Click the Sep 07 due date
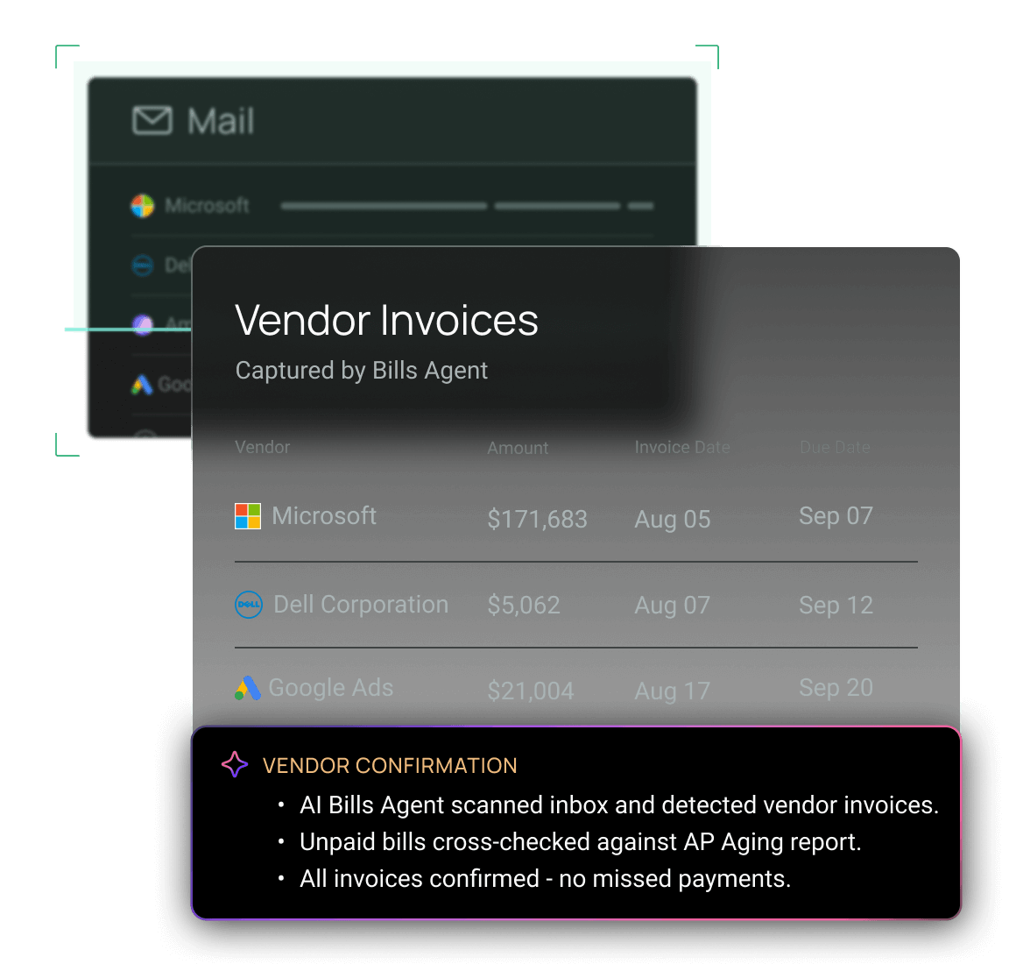This screenshot has width=1016, height=964. [836, 516]
